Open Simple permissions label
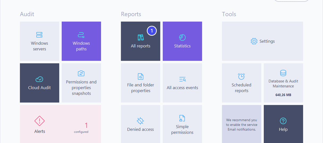 coord(182,129)
